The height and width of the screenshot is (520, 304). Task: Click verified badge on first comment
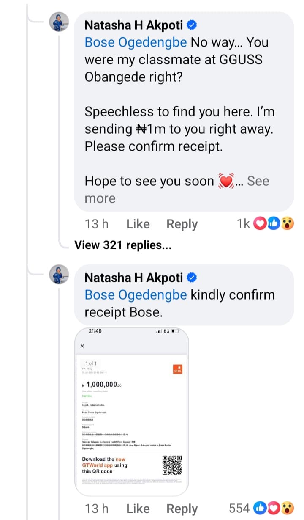tap(192, 25)
